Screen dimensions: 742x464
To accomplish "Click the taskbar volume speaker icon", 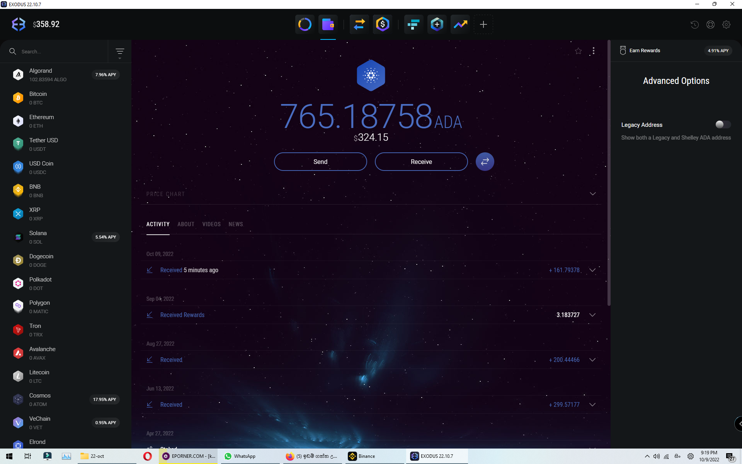I will [657, 456].
